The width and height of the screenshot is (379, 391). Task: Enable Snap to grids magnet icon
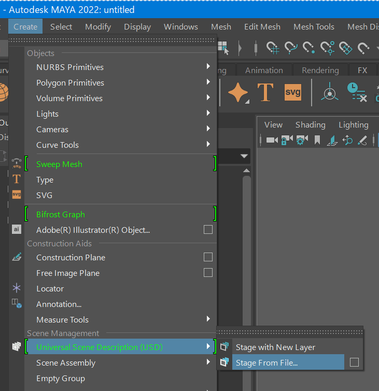click(273, 48)
